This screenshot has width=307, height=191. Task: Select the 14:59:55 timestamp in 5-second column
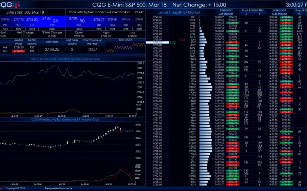(x=273, y=34)
